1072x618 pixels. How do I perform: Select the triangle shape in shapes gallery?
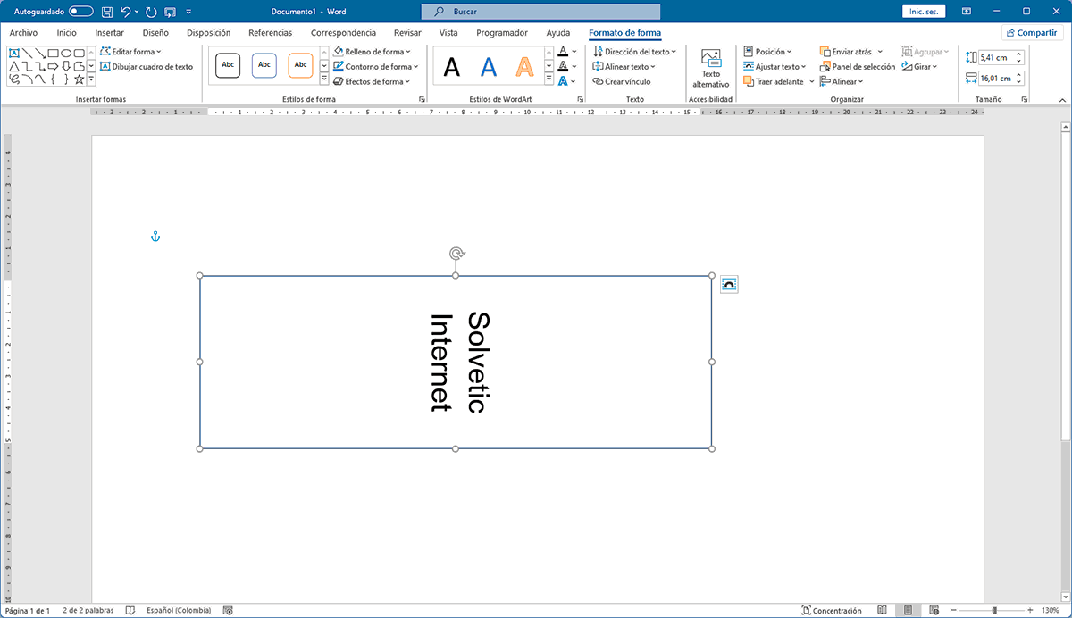pyautogui.click(x=14, y=66)
